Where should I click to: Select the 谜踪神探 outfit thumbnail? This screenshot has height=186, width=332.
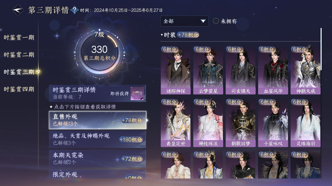pos(176,70)
